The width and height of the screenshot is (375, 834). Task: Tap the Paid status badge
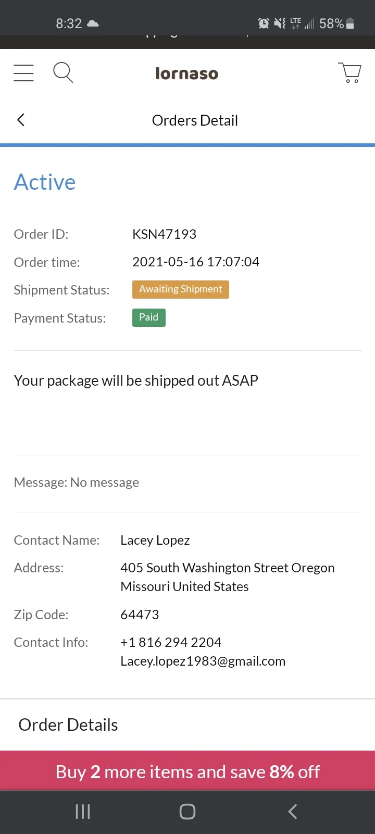tap(149, 317)
